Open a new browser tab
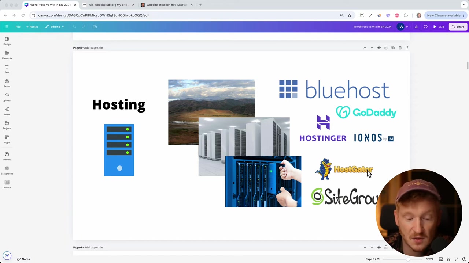This screenshot has height=263, width=469. [x=200, y=5]
